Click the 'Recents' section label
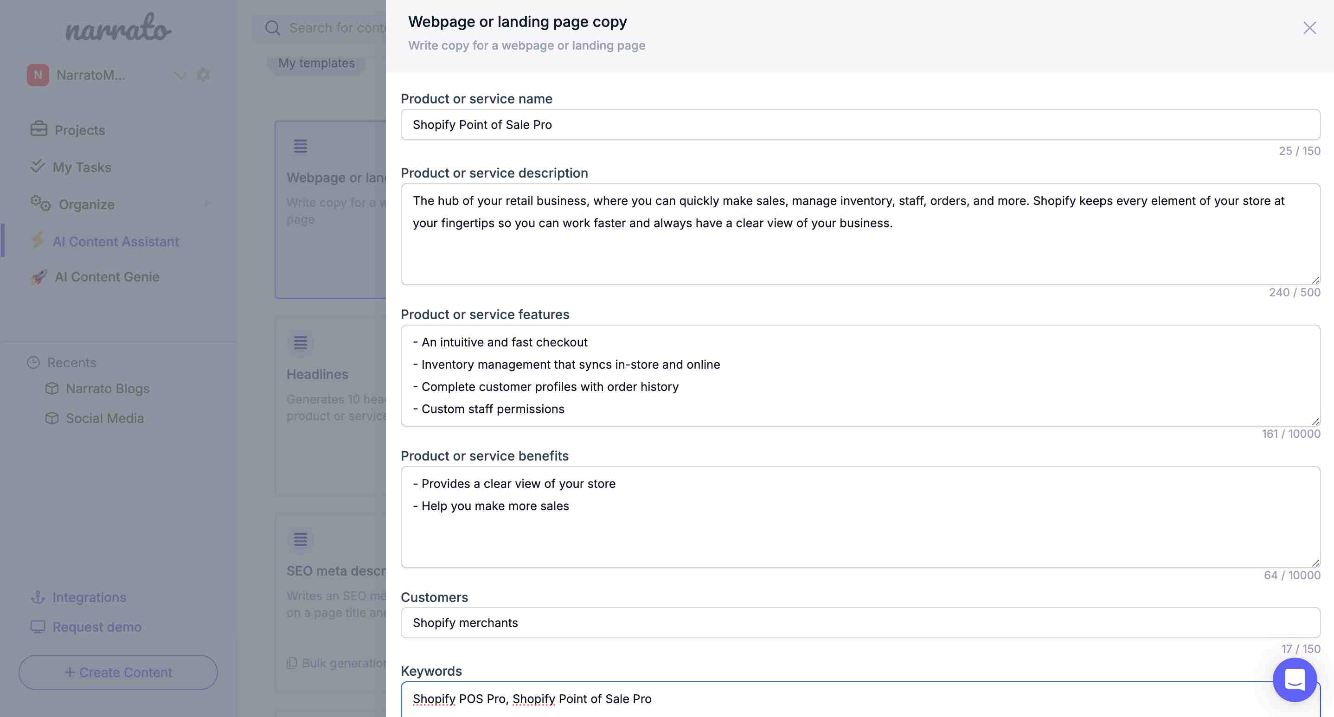Viewport: 1334px width, 717px height. 71,362
